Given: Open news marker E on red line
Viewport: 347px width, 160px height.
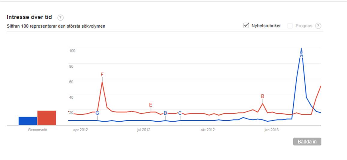Looking at the screenshot, I should click(151, 105).
